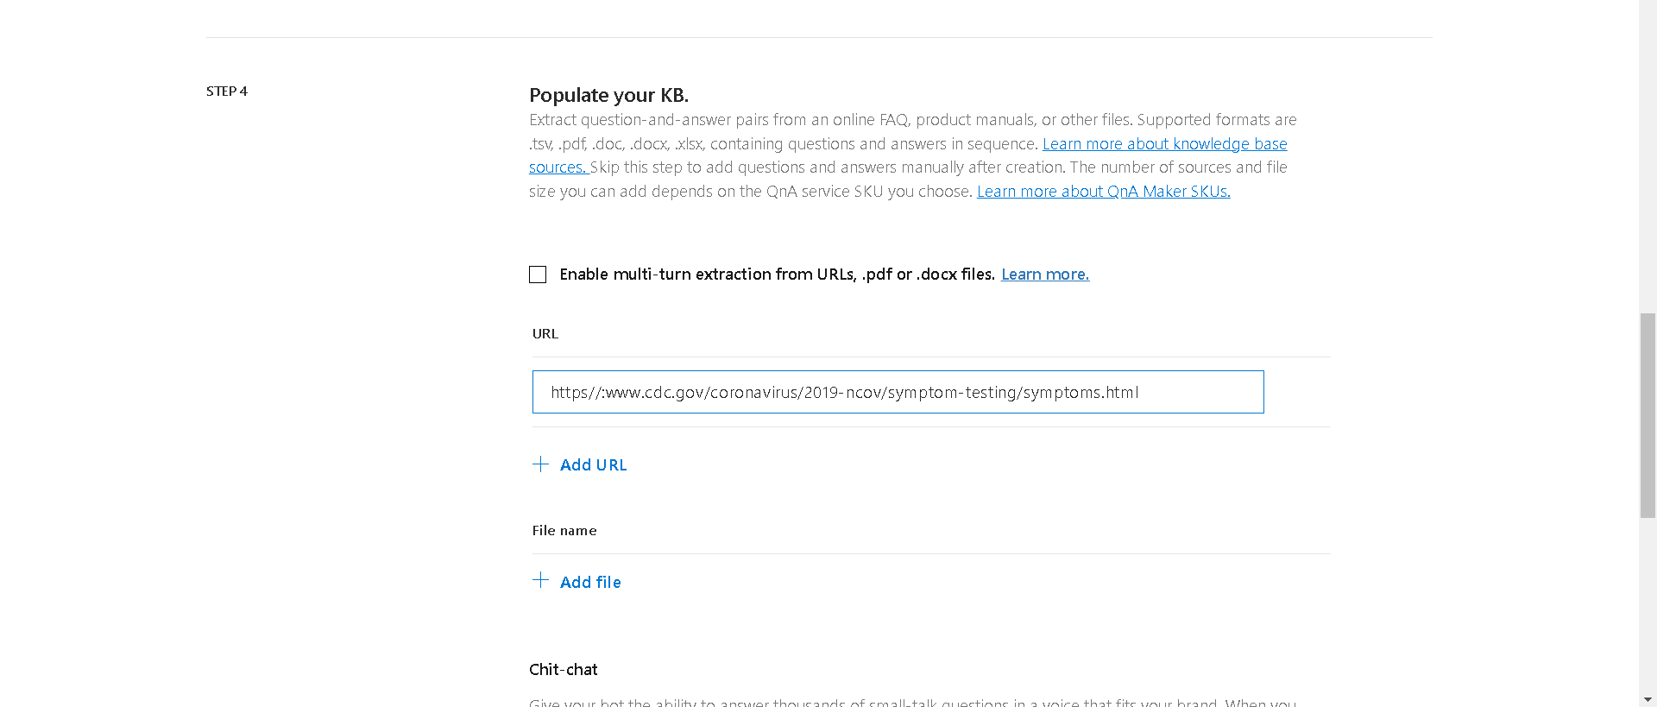1657x707 pixels.
Task: Open "Learn more about knowledge base sources" link
Action: pos(1164,143)
